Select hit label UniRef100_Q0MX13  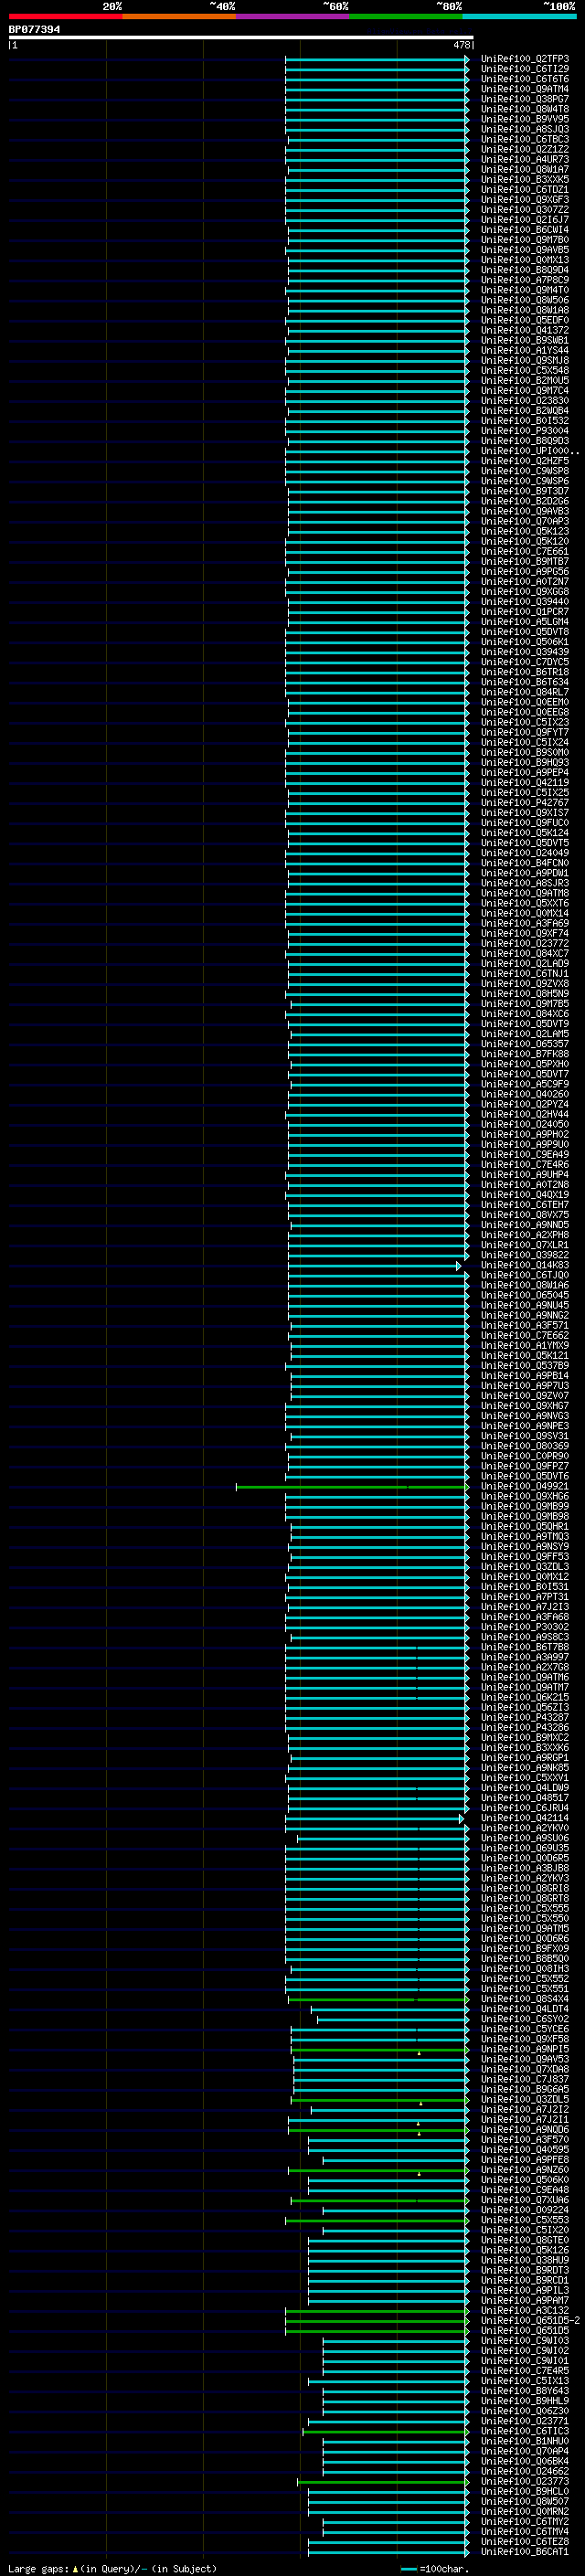[x=525, y=260]
